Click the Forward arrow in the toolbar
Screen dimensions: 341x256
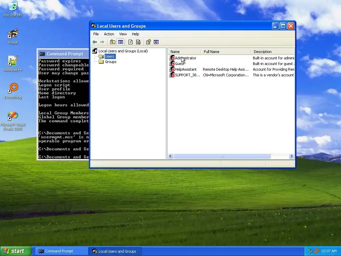coord(102,42)
